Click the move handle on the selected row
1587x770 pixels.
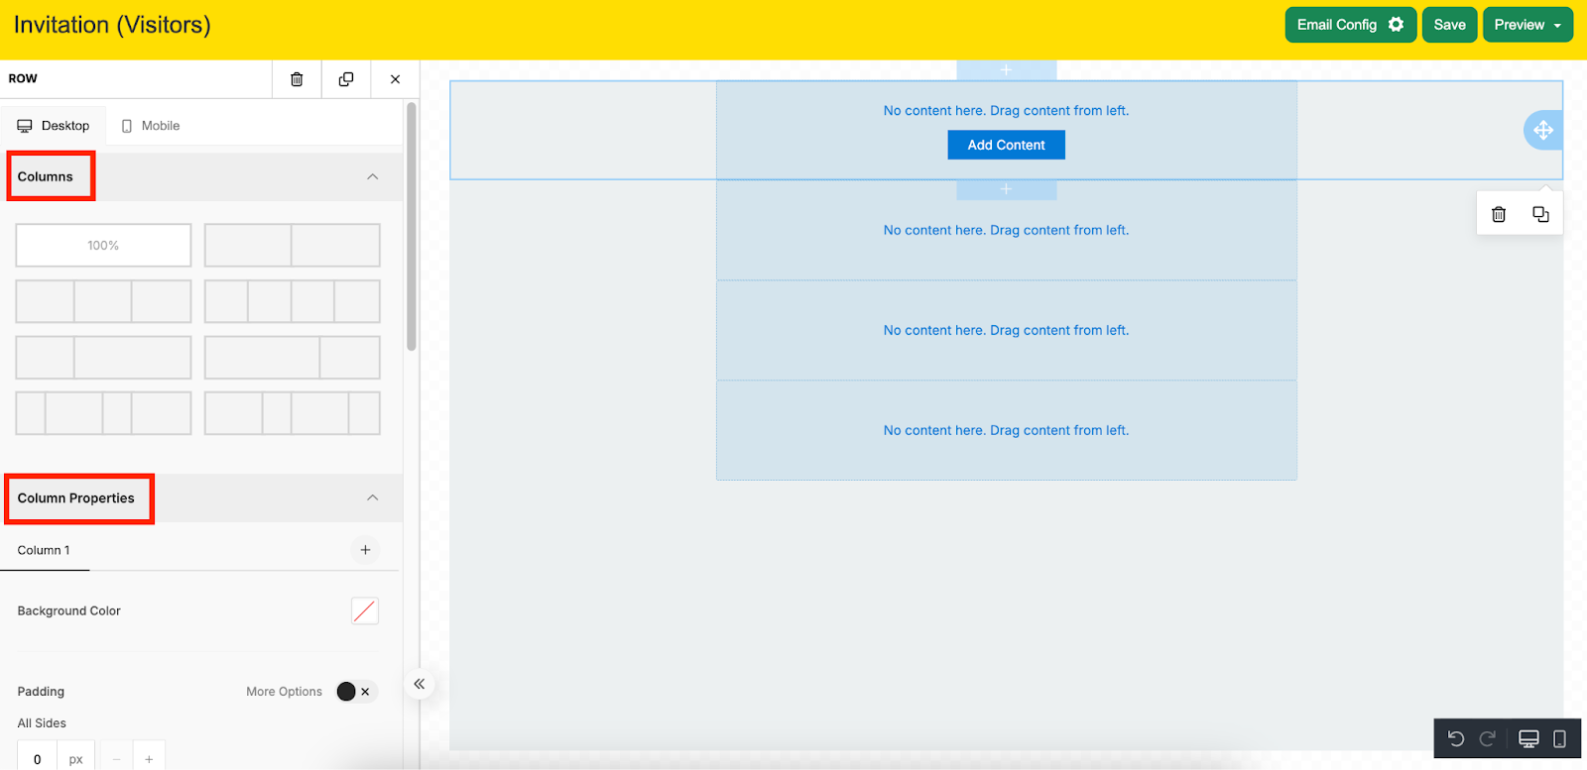(1543, 130)
